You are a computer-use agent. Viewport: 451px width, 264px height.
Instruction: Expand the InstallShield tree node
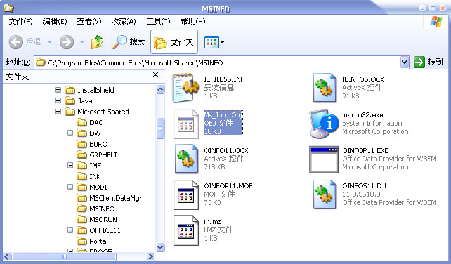tap(58, 90)
